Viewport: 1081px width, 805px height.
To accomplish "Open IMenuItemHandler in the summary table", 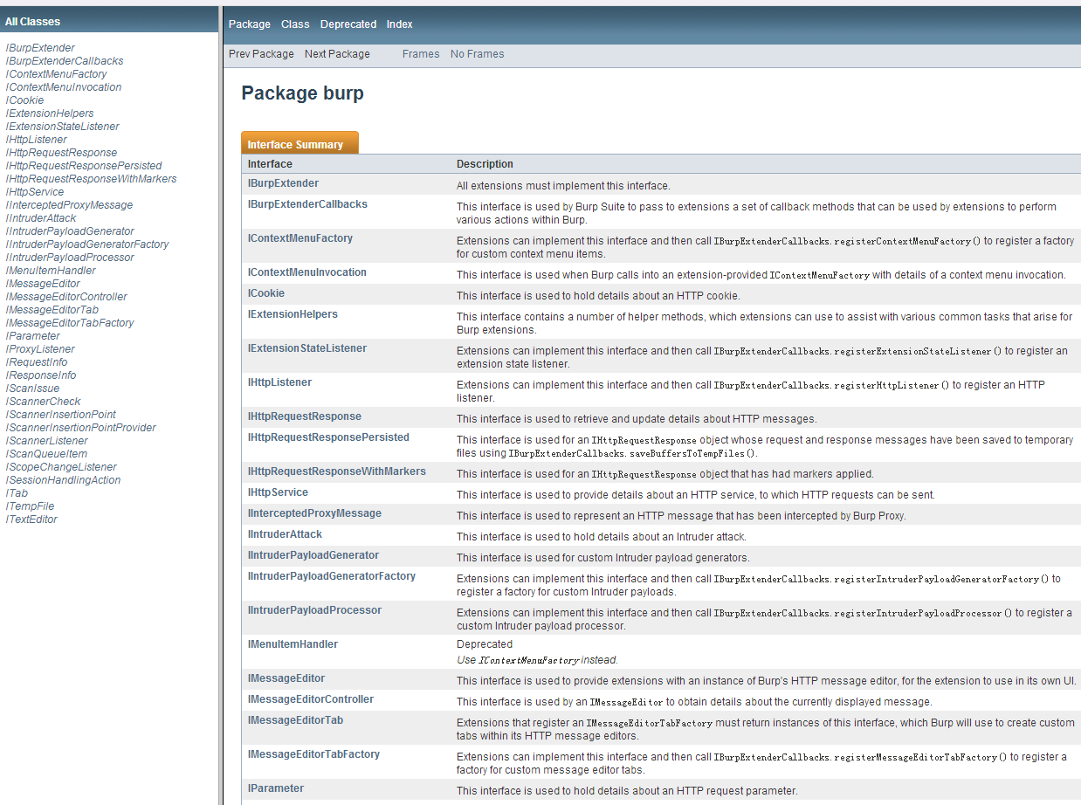I will (x=293, y=644).
